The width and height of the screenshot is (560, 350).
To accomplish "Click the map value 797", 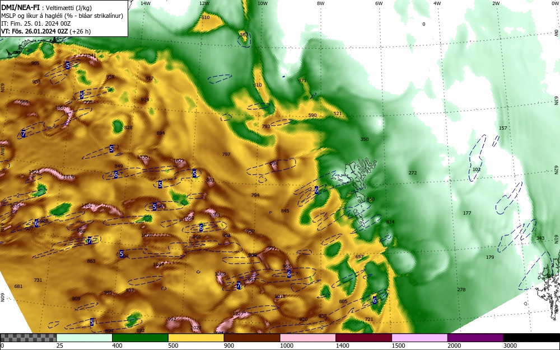I will (x=226, y=154).
